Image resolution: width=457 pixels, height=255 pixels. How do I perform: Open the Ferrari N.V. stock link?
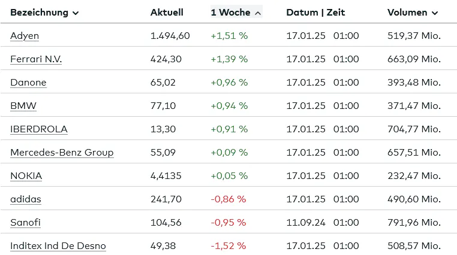(x=36, y=59)
